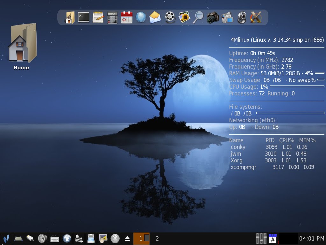Viewport: 326px width, 245px height.
Task: Open the terminal emulator from the top dock
Action: [x=83, y=18]
